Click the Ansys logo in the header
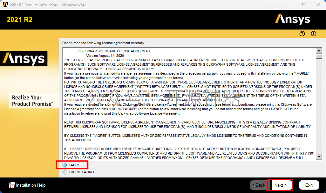The height and width of the screenshot is (193, 326). (293, 19)
